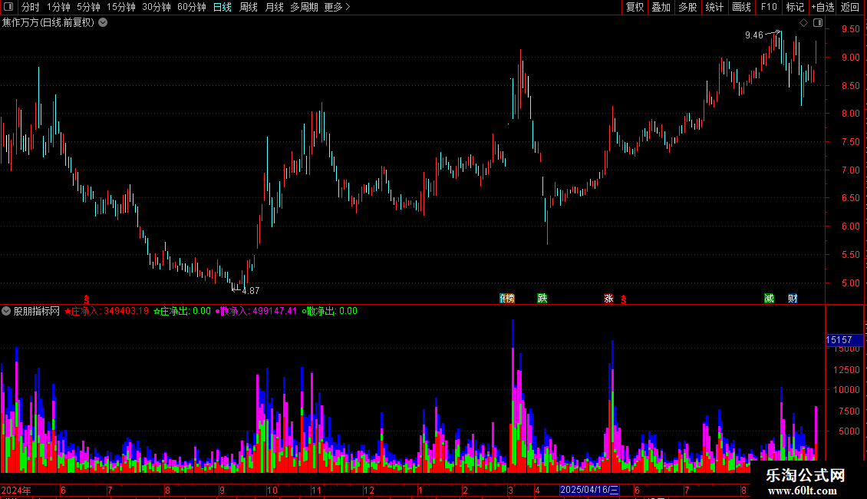This screenshot has width=867, height=499.
Task: Click the diamond icon above the price axis
Action: pos(803,22)
